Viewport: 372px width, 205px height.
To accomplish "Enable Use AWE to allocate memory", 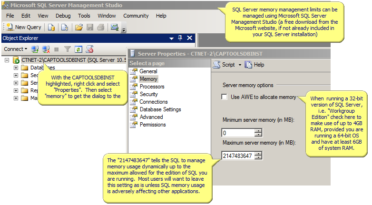I will pos(225,97).
